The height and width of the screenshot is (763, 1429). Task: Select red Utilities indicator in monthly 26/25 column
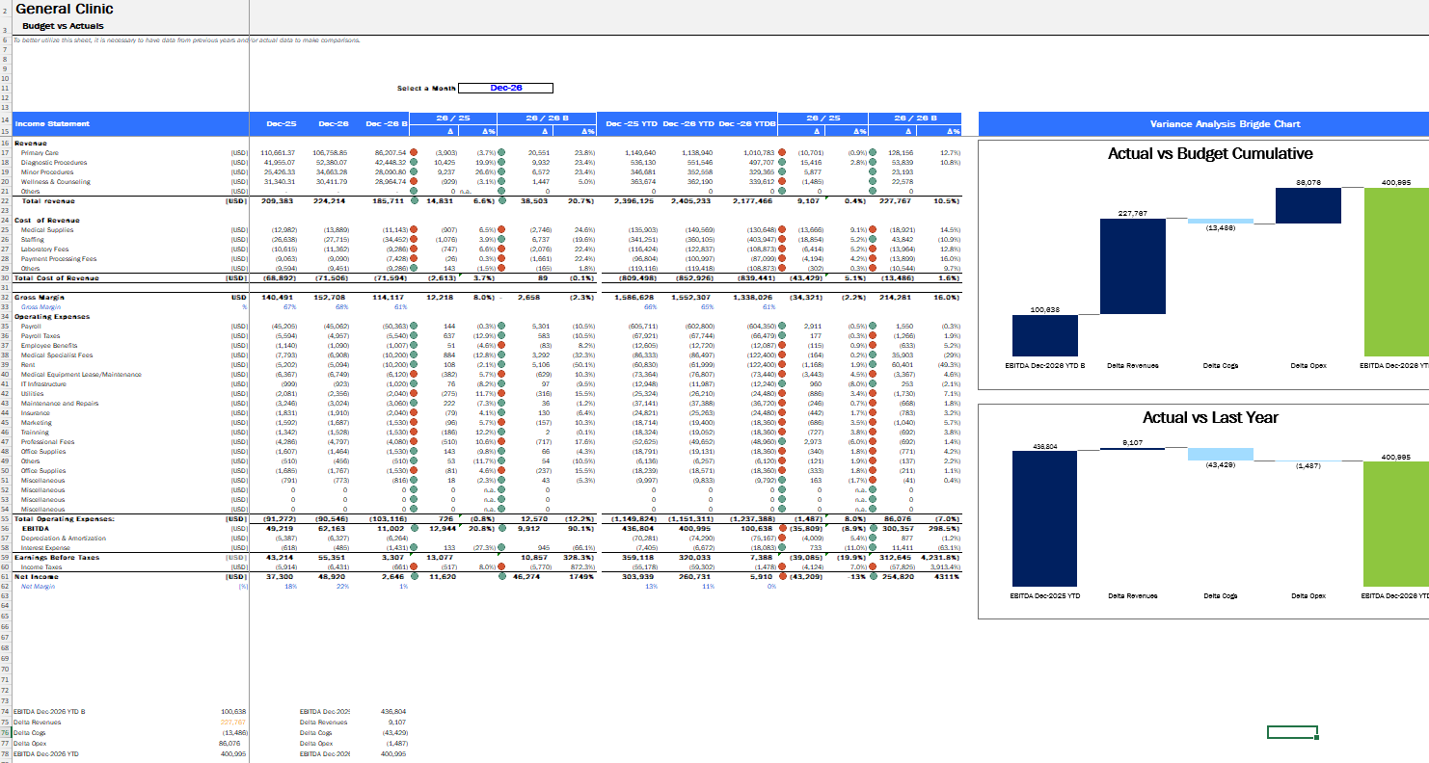tap(414, 394)
